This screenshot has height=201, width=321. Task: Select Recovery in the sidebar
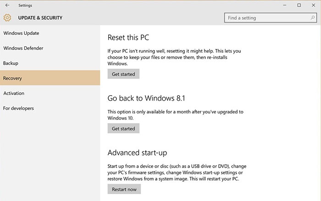pyautogui.click(x=12, y=78)
